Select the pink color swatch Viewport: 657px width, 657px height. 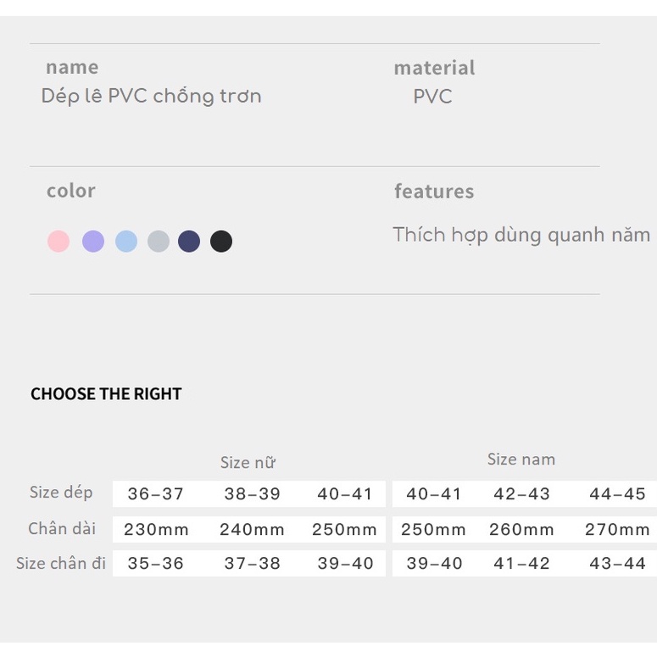[58, 242]
